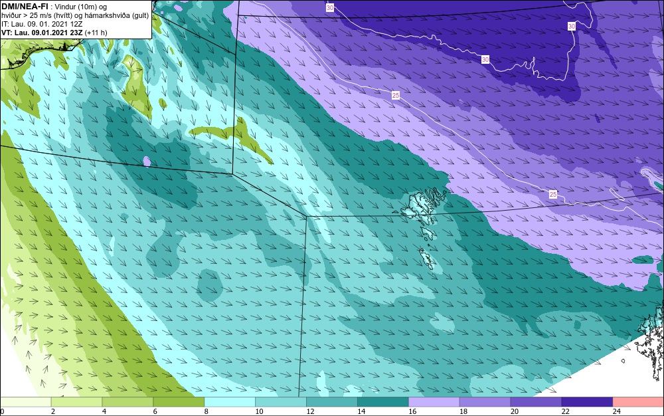The image size is (664, 416).
Task: Choose the 14–16 m/s dark teal legend swatch
Action: (x=383, y=402)
